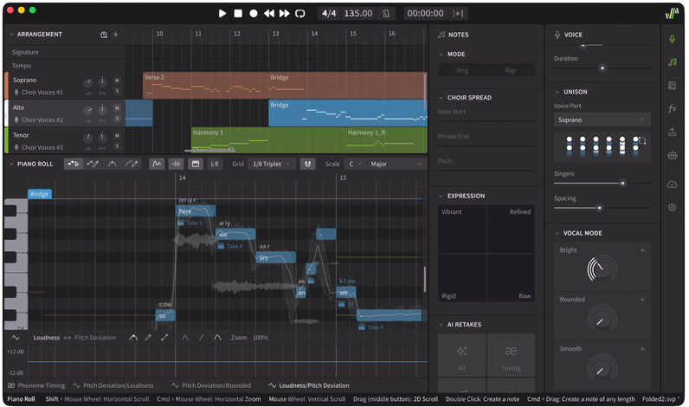This screenshot has height=407, width=689.
Task: Select the note pointer tool
Action: (x=74, y=164)
